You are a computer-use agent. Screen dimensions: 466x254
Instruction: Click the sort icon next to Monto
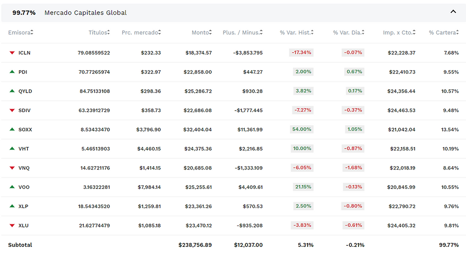pos(211,33)
